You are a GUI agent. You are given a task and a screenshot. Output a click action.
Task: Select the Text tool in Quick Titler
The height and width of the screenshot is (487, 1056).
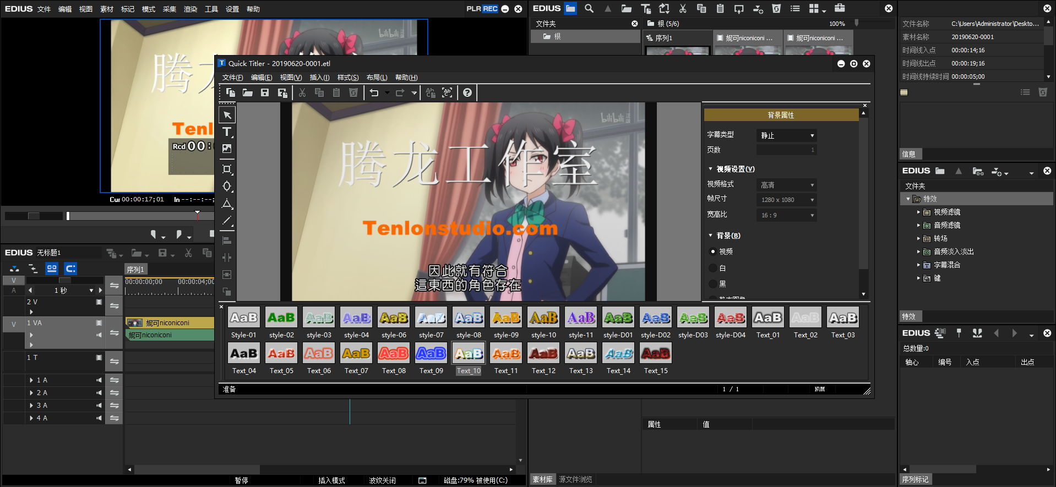tap(227, 132)
